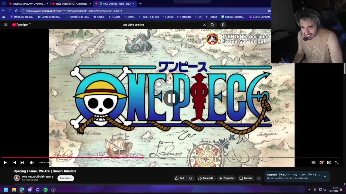Open ONE PIECE Official - ENG channel name
This screenshot has width=346, height=194.
pos(36,177)
